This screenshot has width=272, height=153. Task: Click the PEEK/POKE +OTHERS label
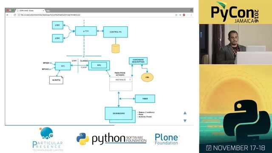120,74
